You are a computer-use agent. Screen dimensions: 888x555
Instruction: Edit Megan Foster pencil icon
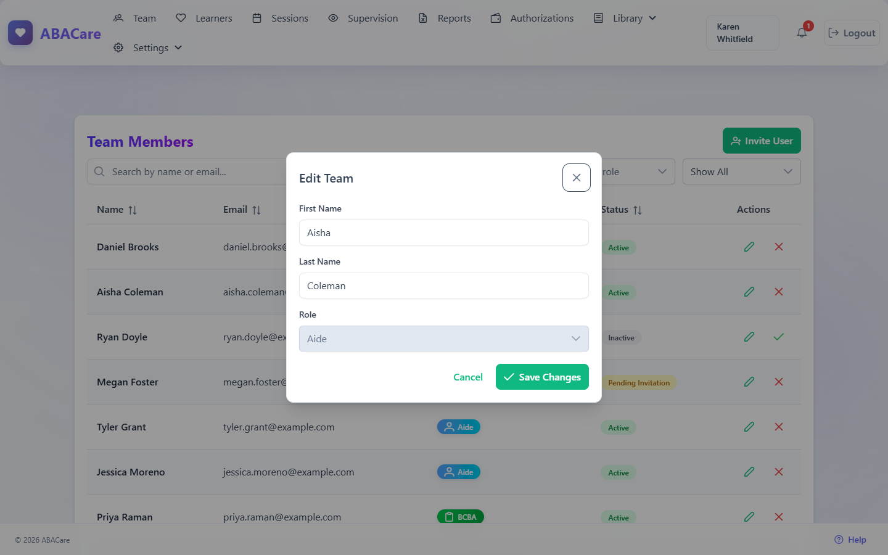pos(749,382)
